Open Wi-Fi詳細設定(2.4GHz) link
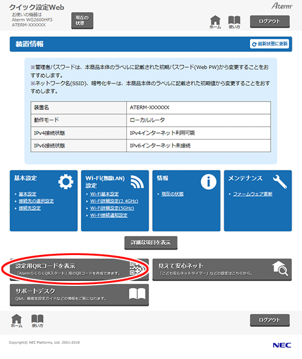This screenshot has width=302, height=359. [114, 201]
